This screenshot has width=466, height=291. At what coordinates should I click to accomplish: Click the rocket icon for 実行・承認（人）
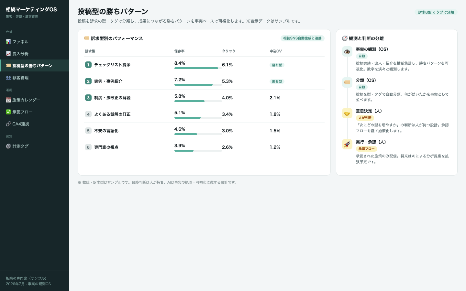click(x=347, y=144)
